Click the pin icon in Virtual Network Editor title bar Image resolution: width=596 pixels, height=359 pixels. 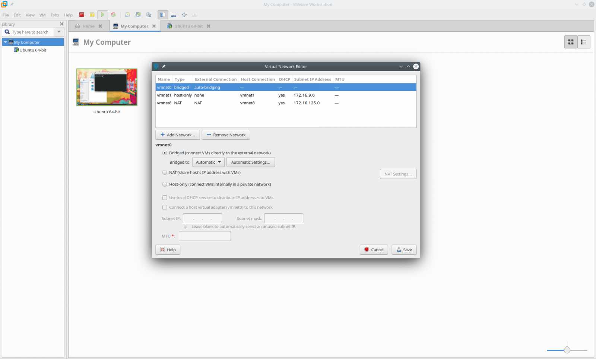pos(164,66)
